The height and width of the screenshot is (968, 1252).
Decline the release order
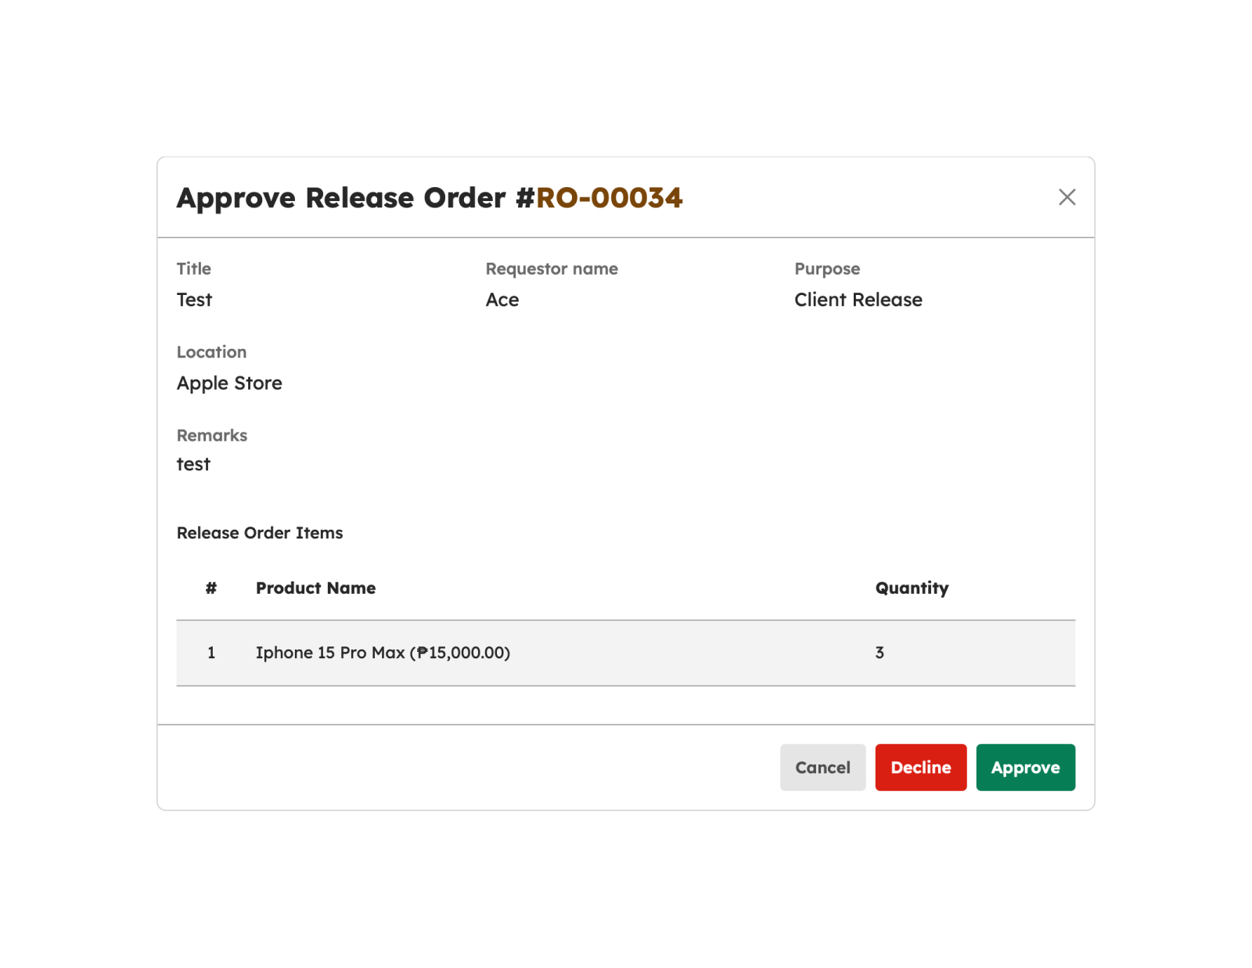(920, 767)
